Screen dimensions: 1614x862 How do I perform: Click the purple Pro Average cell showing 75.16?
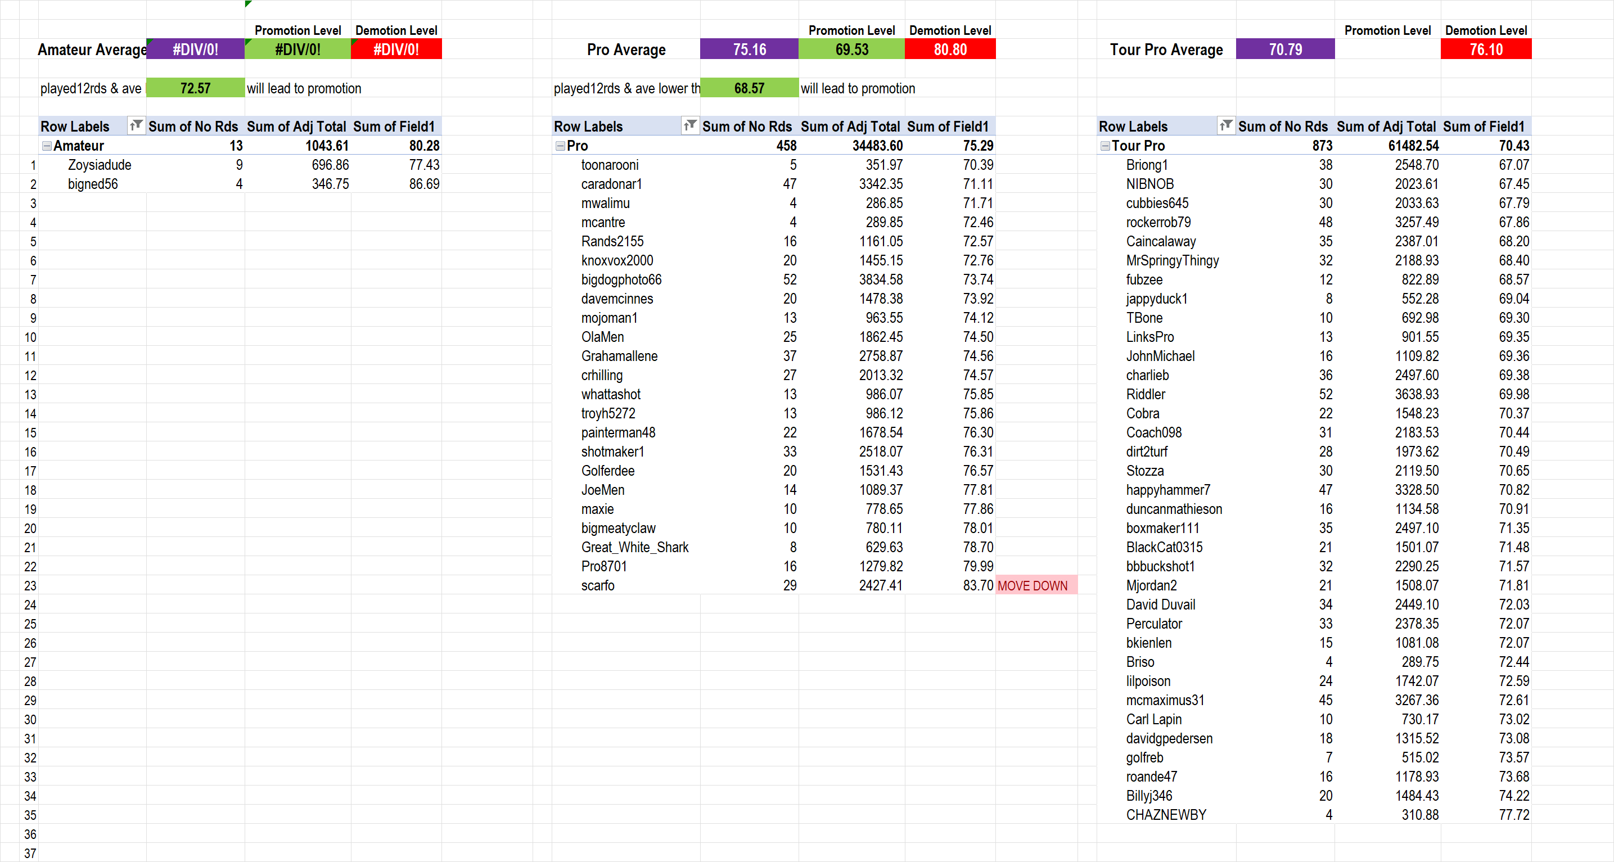coord(749,49)
